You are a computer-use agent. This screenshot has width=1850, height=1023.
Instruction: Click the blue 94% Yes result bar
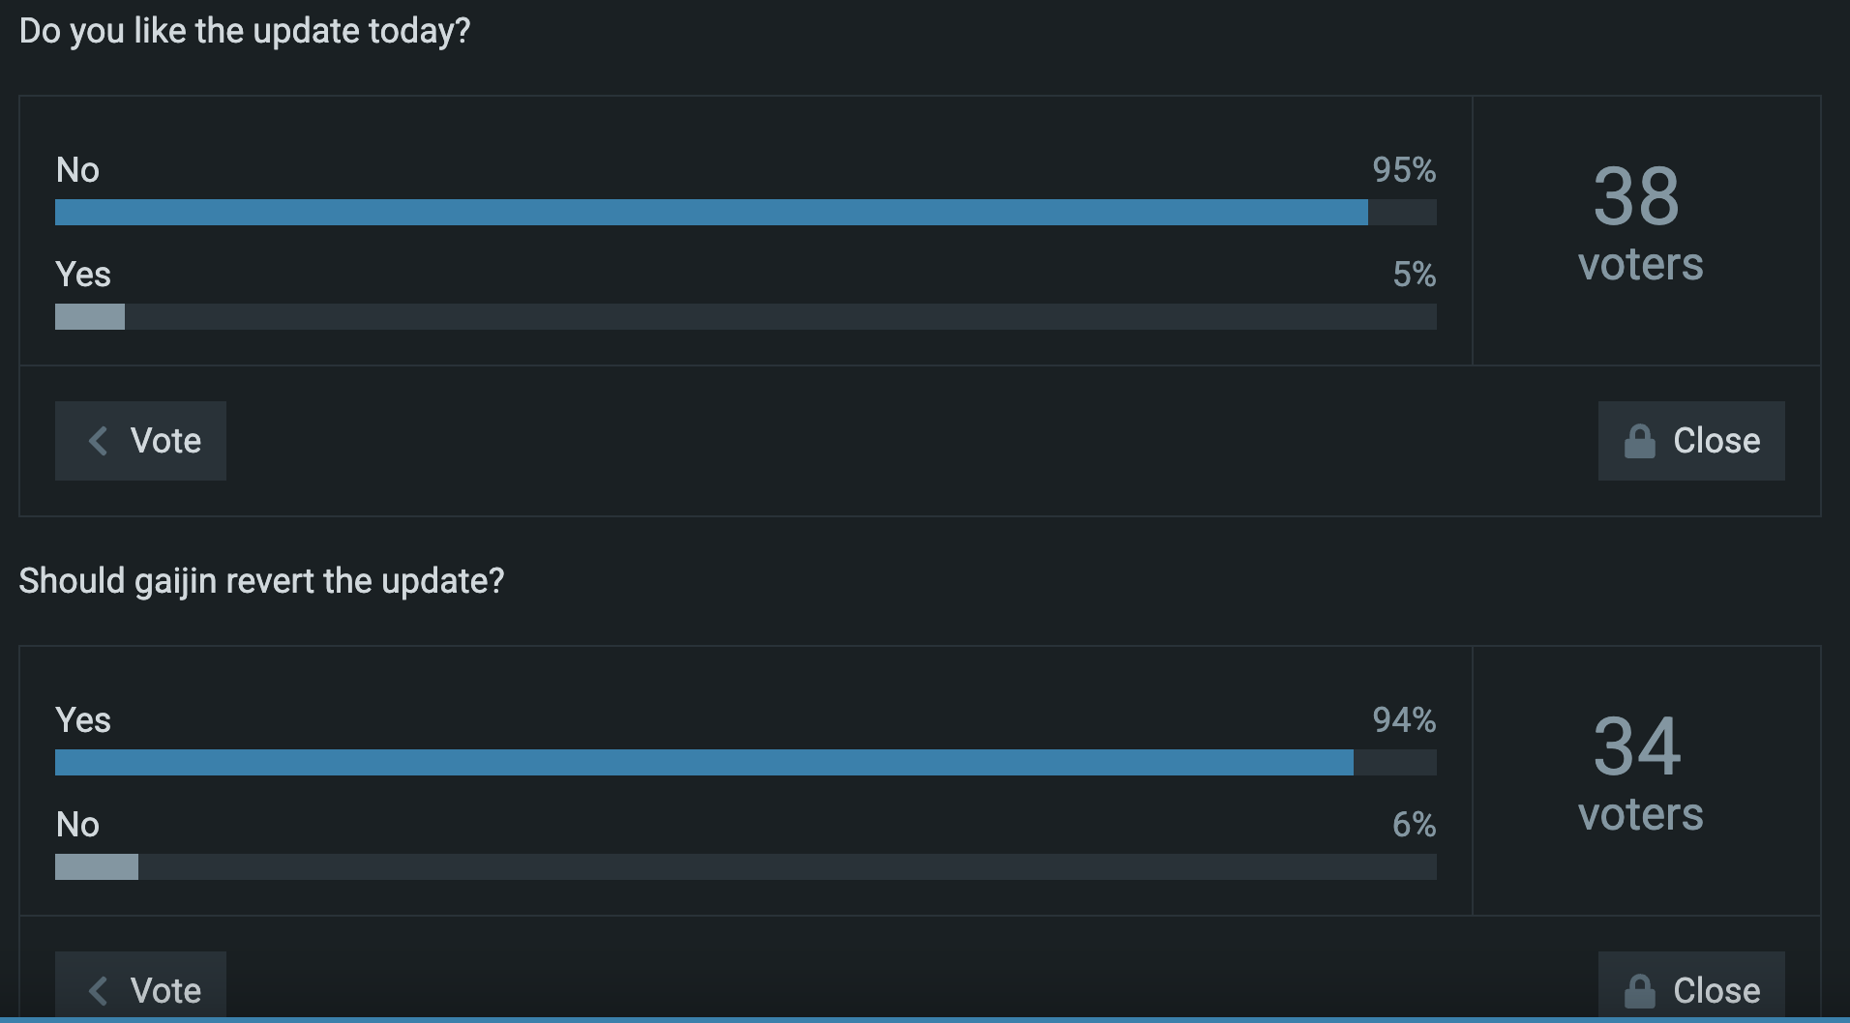click(703, 762)
